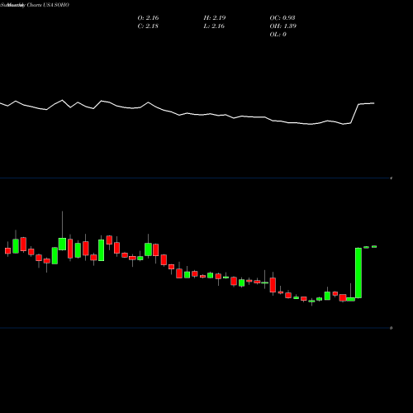Click the tall green breakout candle near chart end
Viewport: 413px width, 413px height.
(x=358, y=273)
